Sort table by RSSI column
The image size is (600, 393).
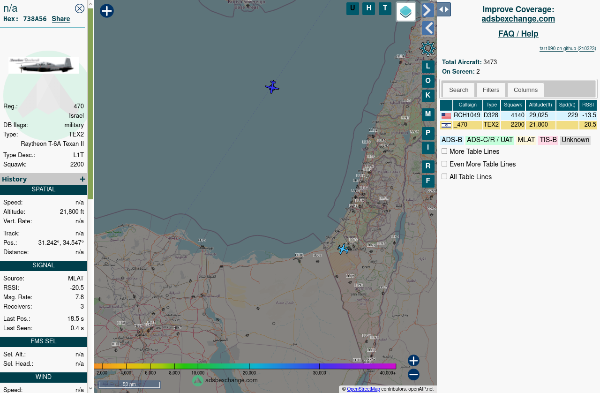pos(588,105)
